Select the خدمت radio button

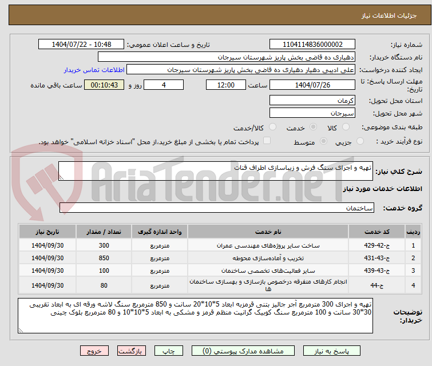[313, 127]
